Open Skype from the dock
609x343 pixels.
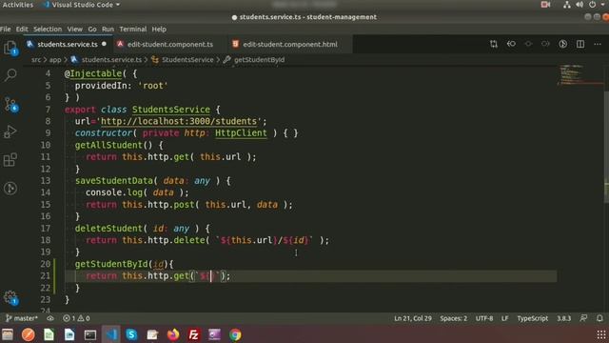(x=131, y=334)
